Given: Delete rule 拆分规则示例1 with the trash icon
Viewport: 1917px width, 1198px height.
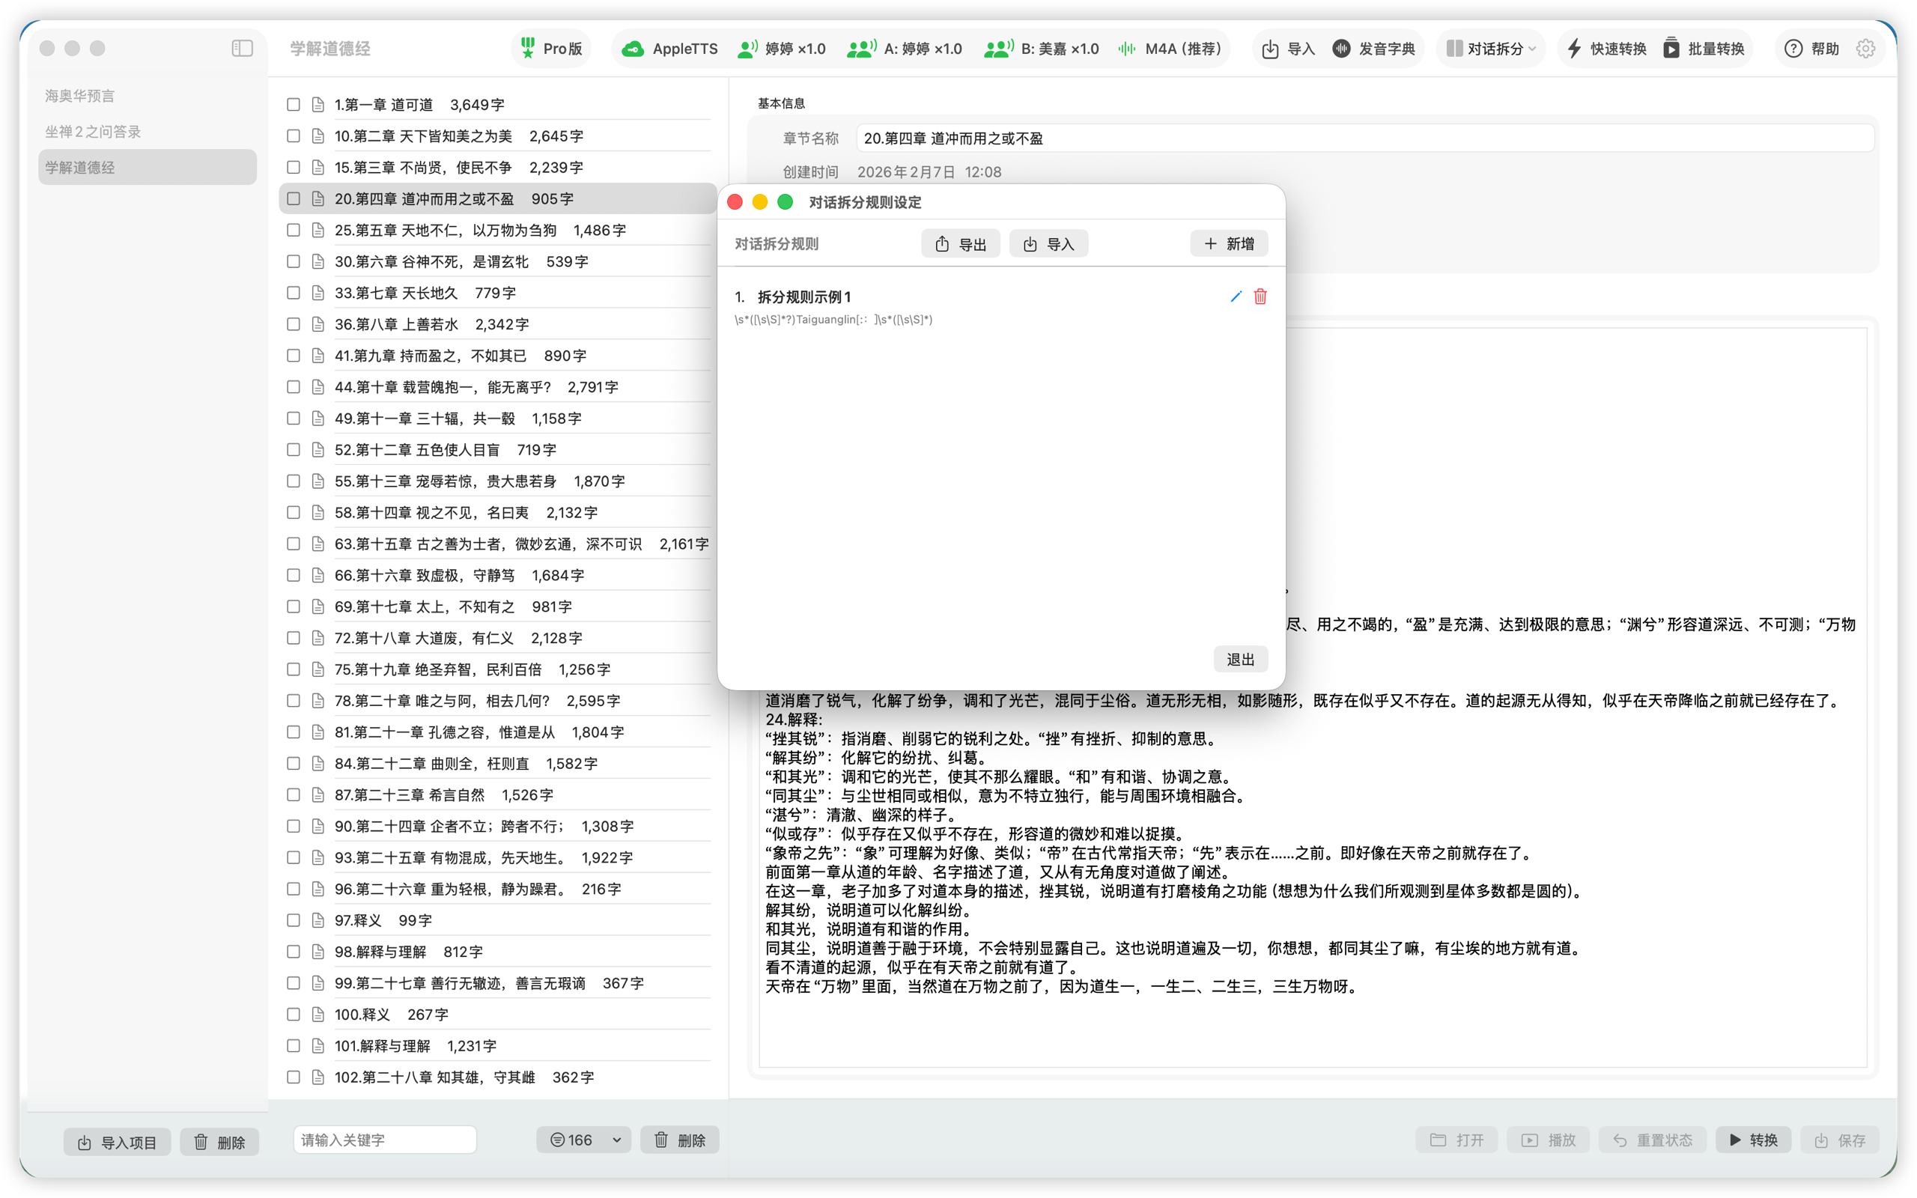Looking at the screenshot, I should coord(1260,297).
